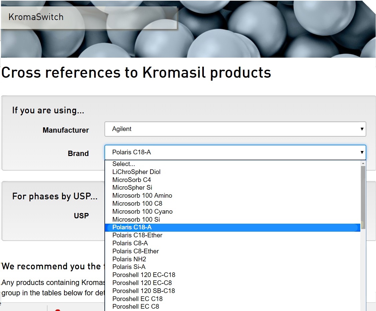Choose the 'Select...' option in Brand list
Image resolution: width=376 pixels, height=311 pixels.
point(233,164)
